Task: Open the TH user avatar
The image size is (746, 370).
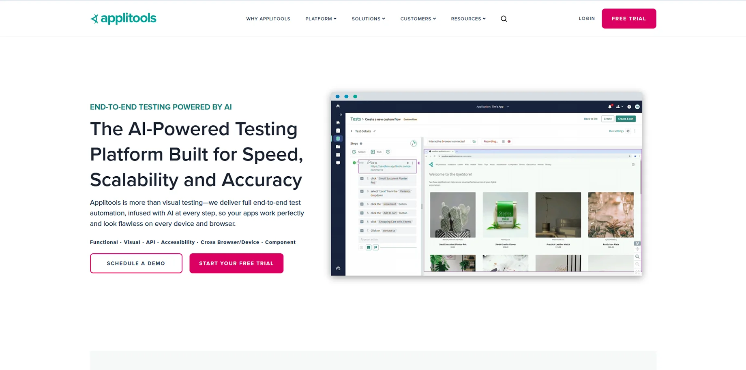Action: tap(637, 107)
